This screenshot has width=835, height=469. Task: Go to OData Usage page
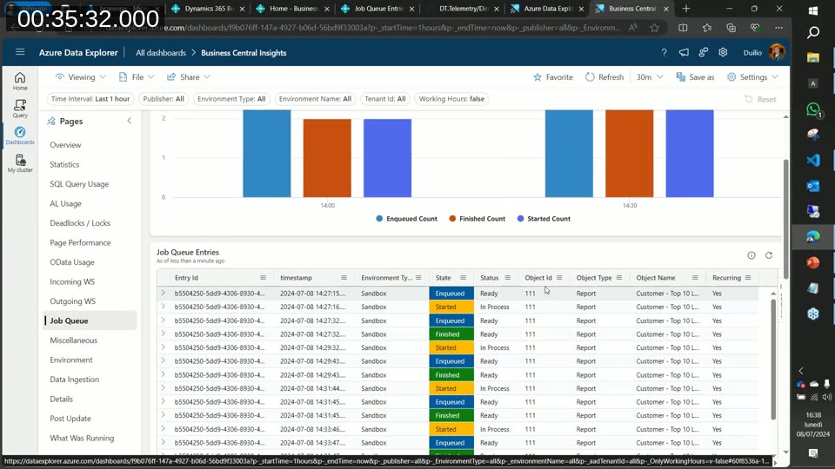[x=72, y=262]
